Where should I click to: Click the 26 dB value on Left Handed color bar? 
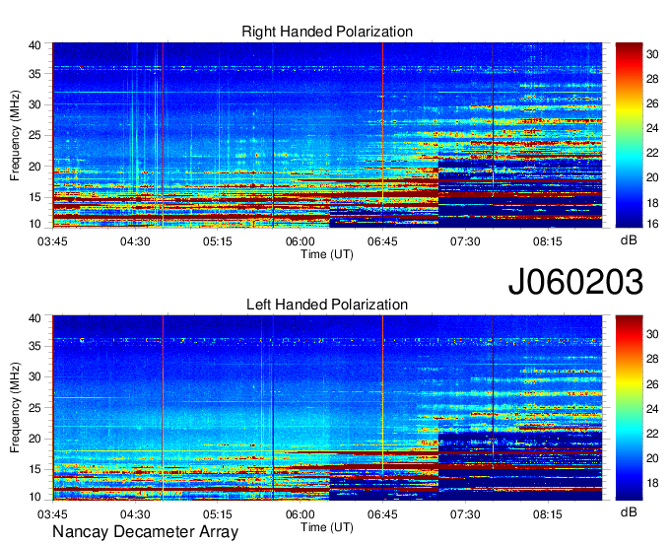652,384
